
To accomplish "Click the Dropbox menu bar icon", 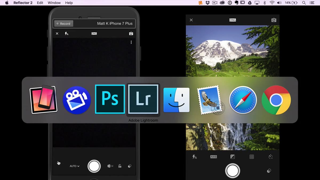I will (208, 3).
